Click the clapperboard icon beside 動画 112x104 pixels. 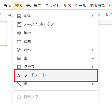point(19,41)
